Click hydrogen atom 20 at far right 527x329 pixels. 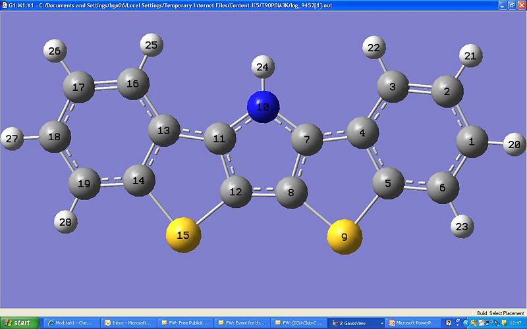(x=515, y=144)
